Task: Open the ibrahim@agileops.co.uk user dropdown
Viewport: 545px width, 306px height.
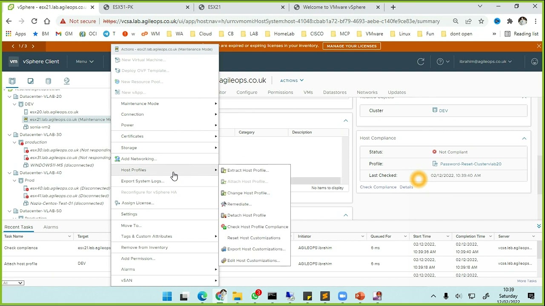Action: (485, 62)
